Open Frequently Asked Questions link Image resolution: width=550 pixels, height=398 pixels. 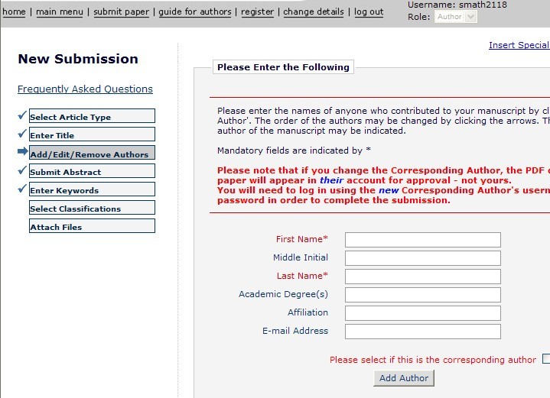(x=85, y=89)
